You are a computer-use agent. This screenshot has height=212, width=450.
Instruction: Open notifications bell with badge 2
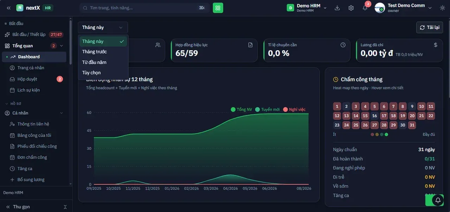click(365, 8)
